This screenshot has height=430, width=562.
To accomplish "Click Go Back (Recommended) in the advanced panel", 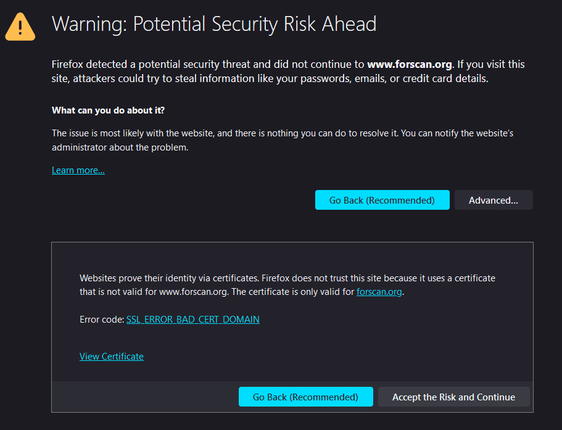I will pyautogui.click(x=306, y=397).
